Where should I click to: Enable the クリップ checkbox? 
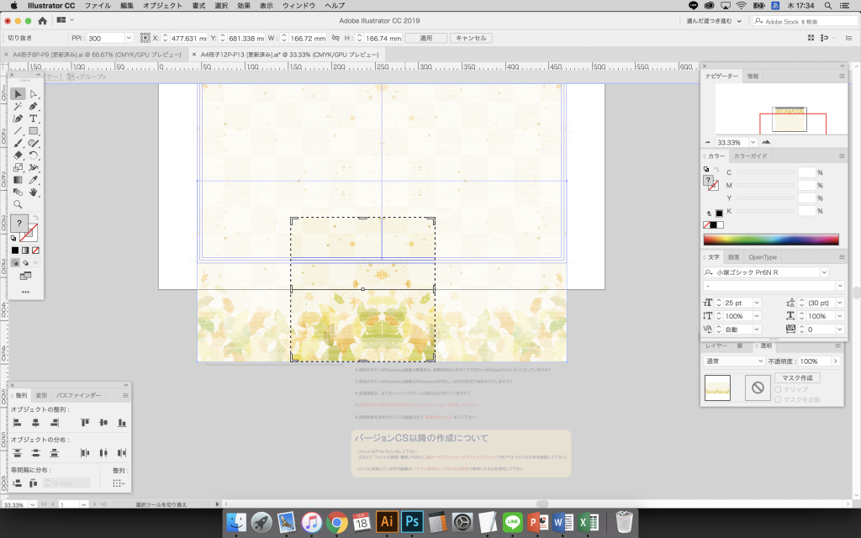pos(778,389)
